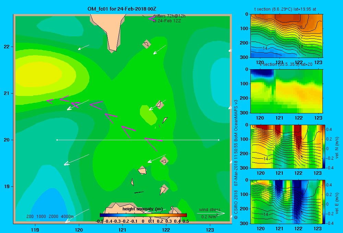Click the magenta drifter legend arrow beside 'drifters 72h@12h'

coord(152,19)
